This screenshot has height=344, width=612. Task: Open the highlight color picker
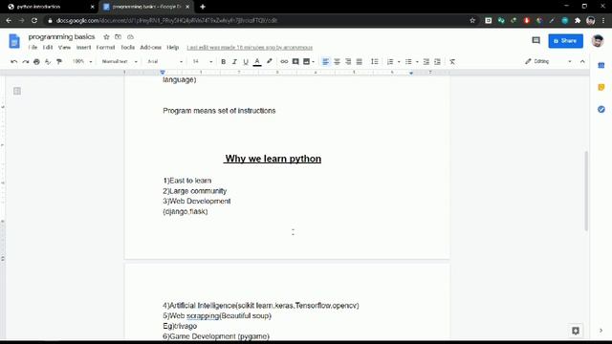(x=270, y=61)
